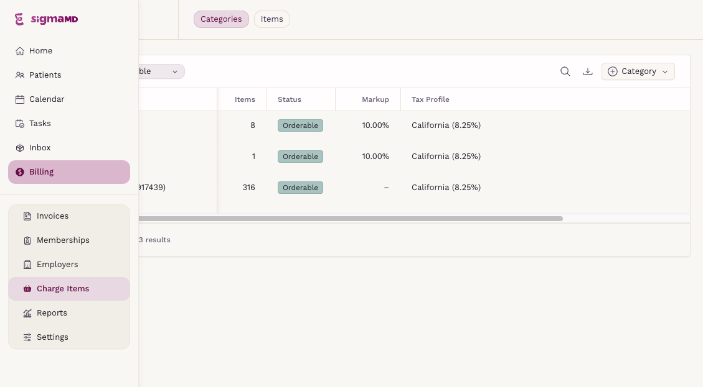Open billing Reports
The image size is (703, 387).
69,313
